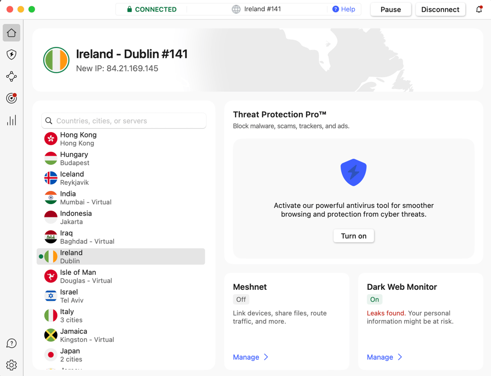
Task: Open the settings gear in sidebar
Action: pos(12,365)
